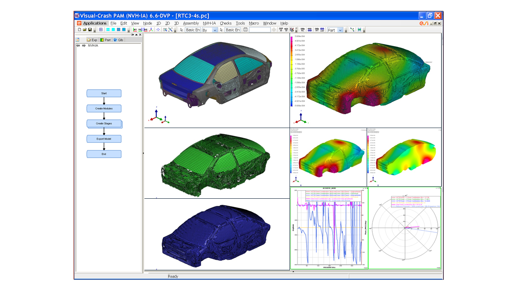
Task: Open the Tools menu
Action: tap(240, 23)
